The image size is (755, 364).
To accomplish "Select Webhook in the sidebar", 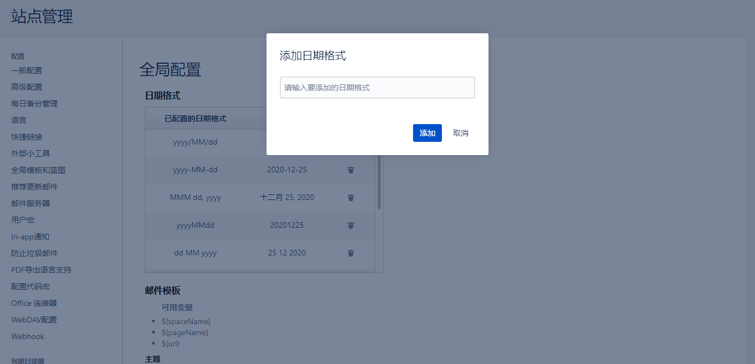I will pos(28,336).
